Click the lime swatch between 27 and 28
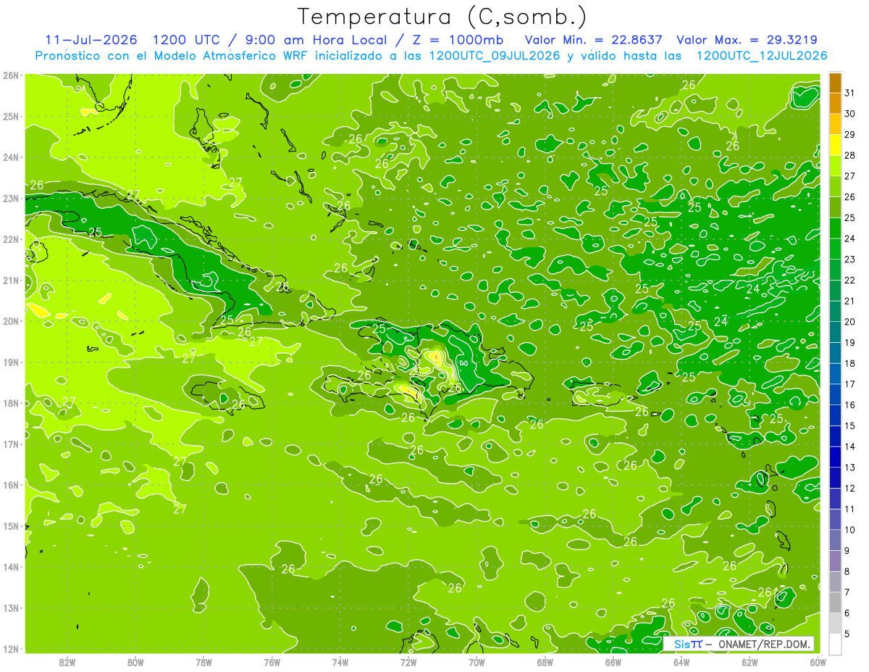 [835, 166]
